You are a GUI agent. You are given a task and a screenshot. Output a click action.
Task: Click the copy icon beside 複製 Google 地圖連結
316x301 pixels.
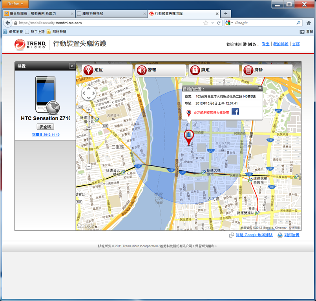[232, 235]
